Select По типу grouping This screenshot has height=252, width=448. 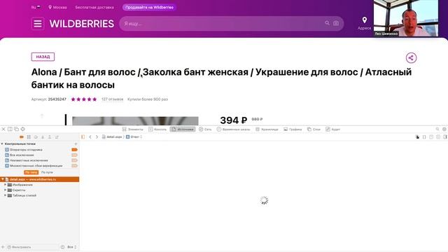click(x=31, y=172)
